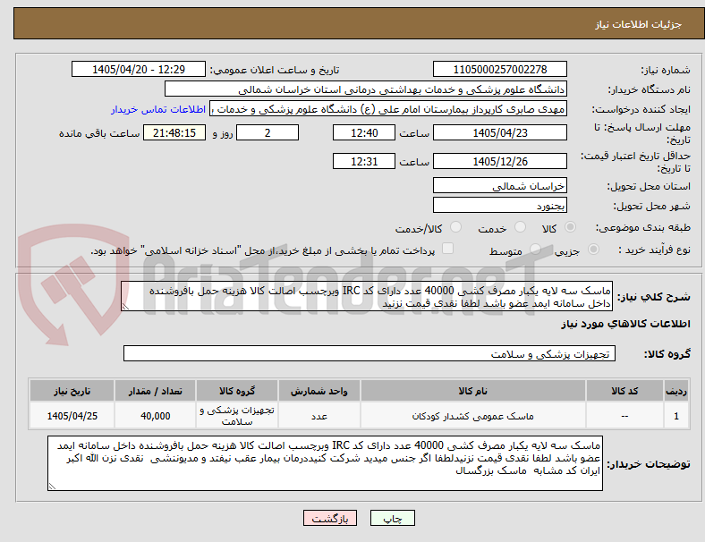705x542 pixels.
Task: Toggle the اسناد خزانه اسلامی payment checkbox
Action: [448, 249]
